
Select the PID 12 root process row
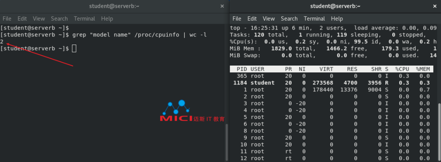(332, 158)
